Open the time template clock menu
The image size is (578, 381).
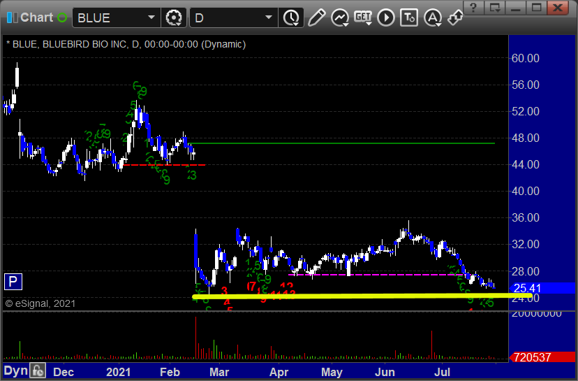click(x=291, y=17)
